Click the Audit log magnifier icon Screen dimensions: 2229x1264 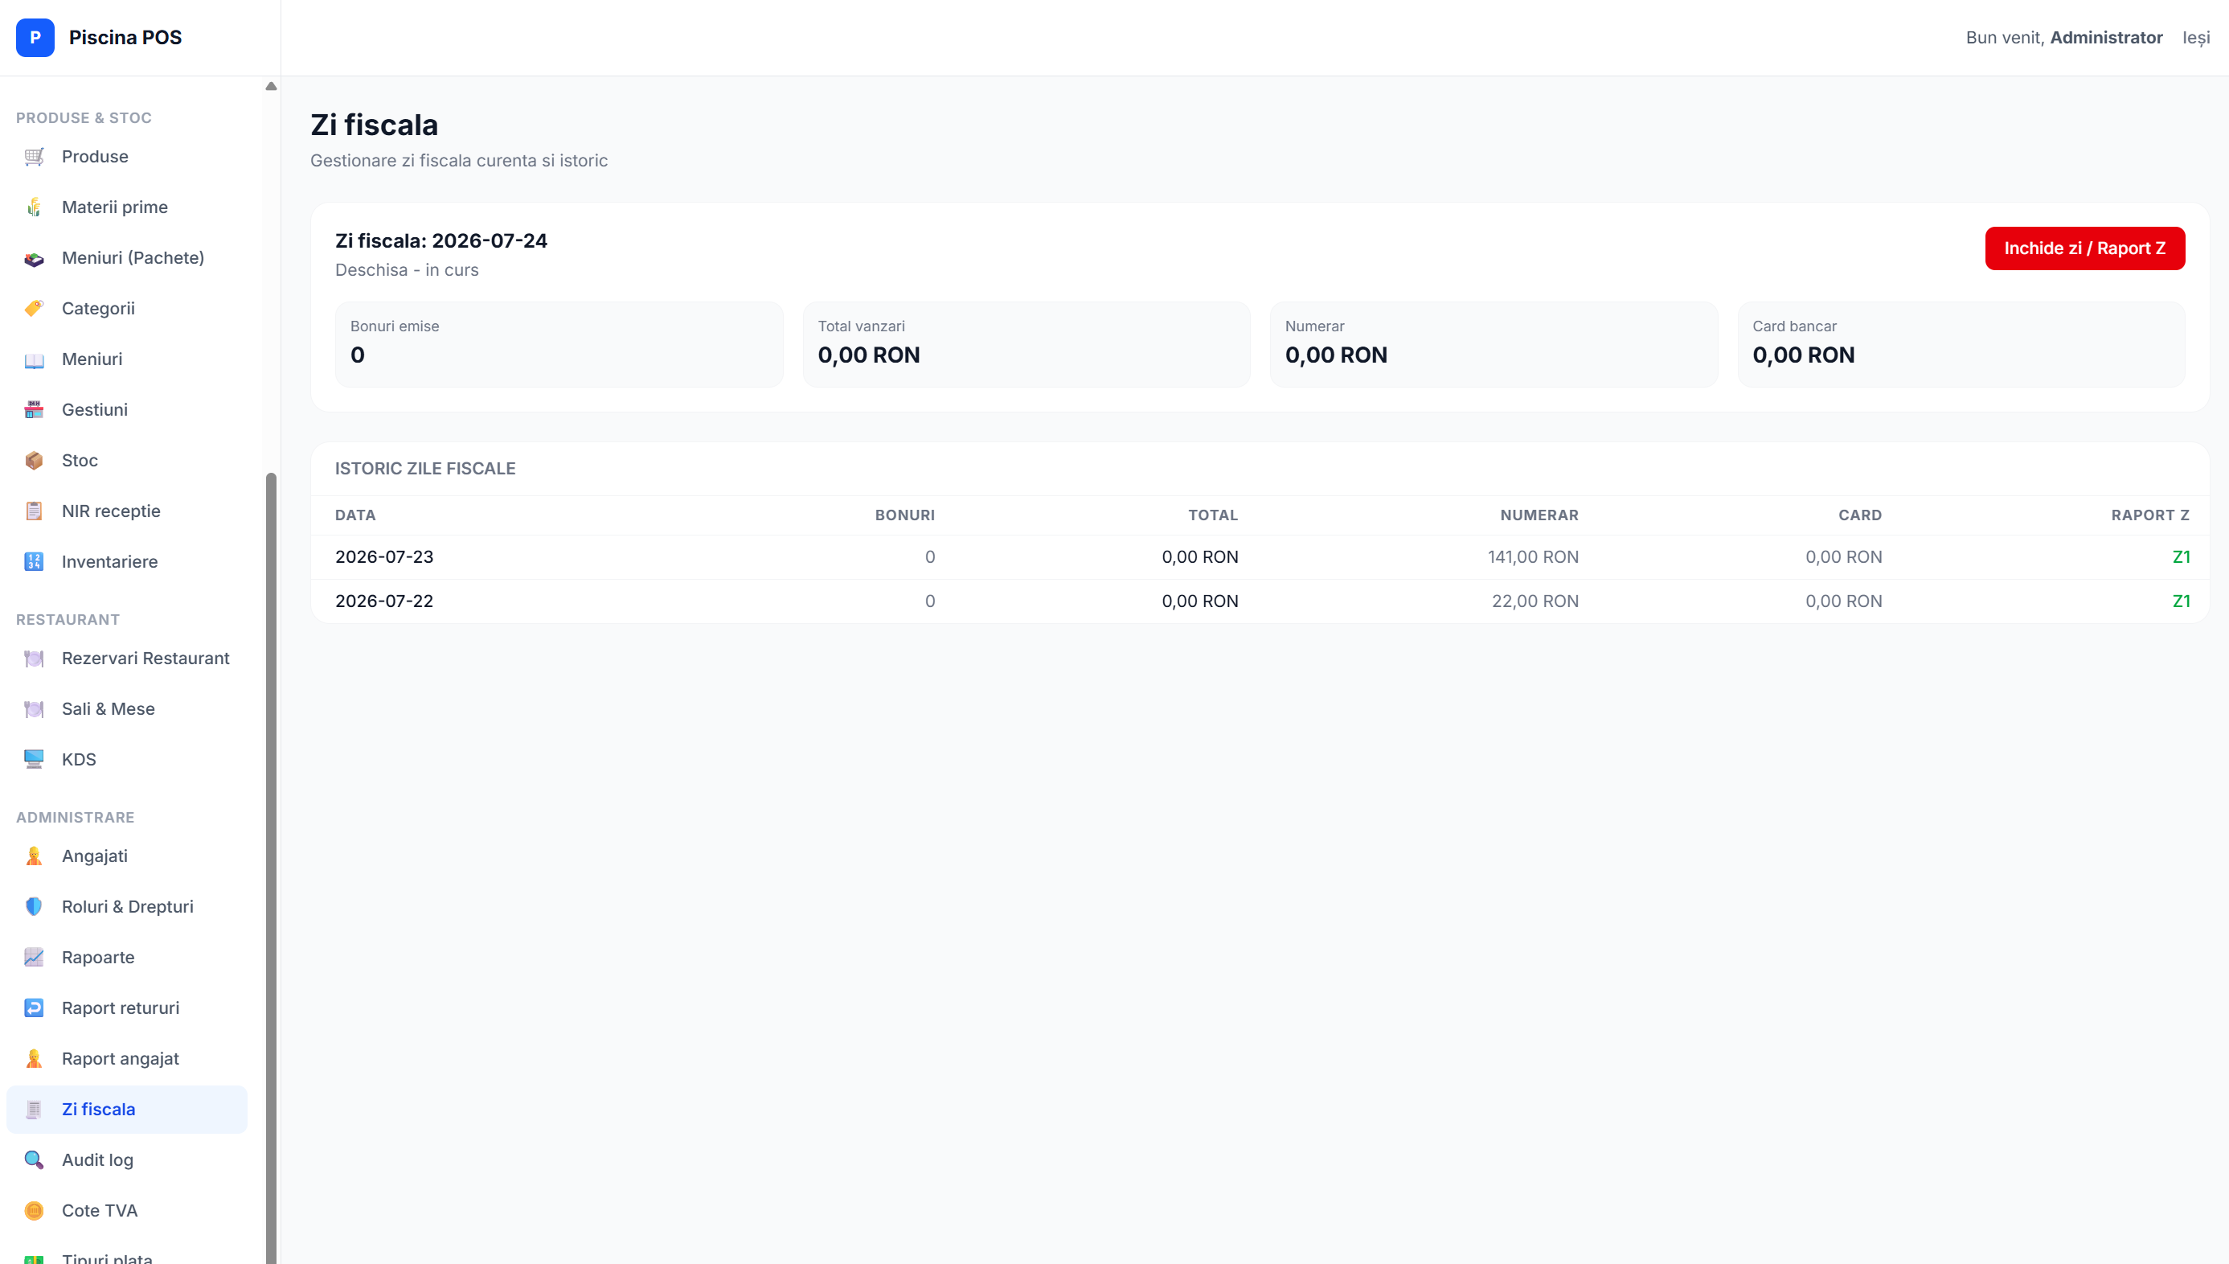pos(34,1159)
